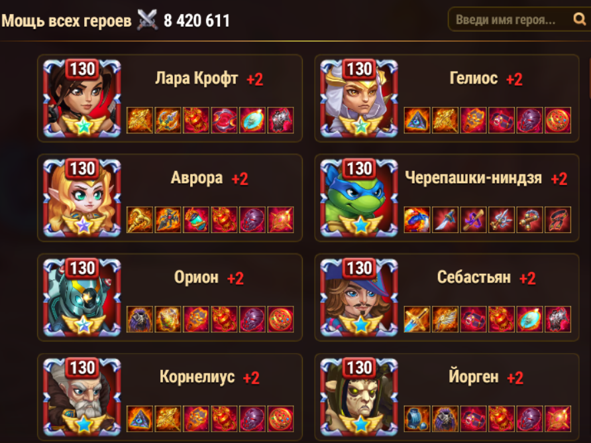Open Гелиос hero portrait
Screen dimensions: 591x443
point(359,98)
